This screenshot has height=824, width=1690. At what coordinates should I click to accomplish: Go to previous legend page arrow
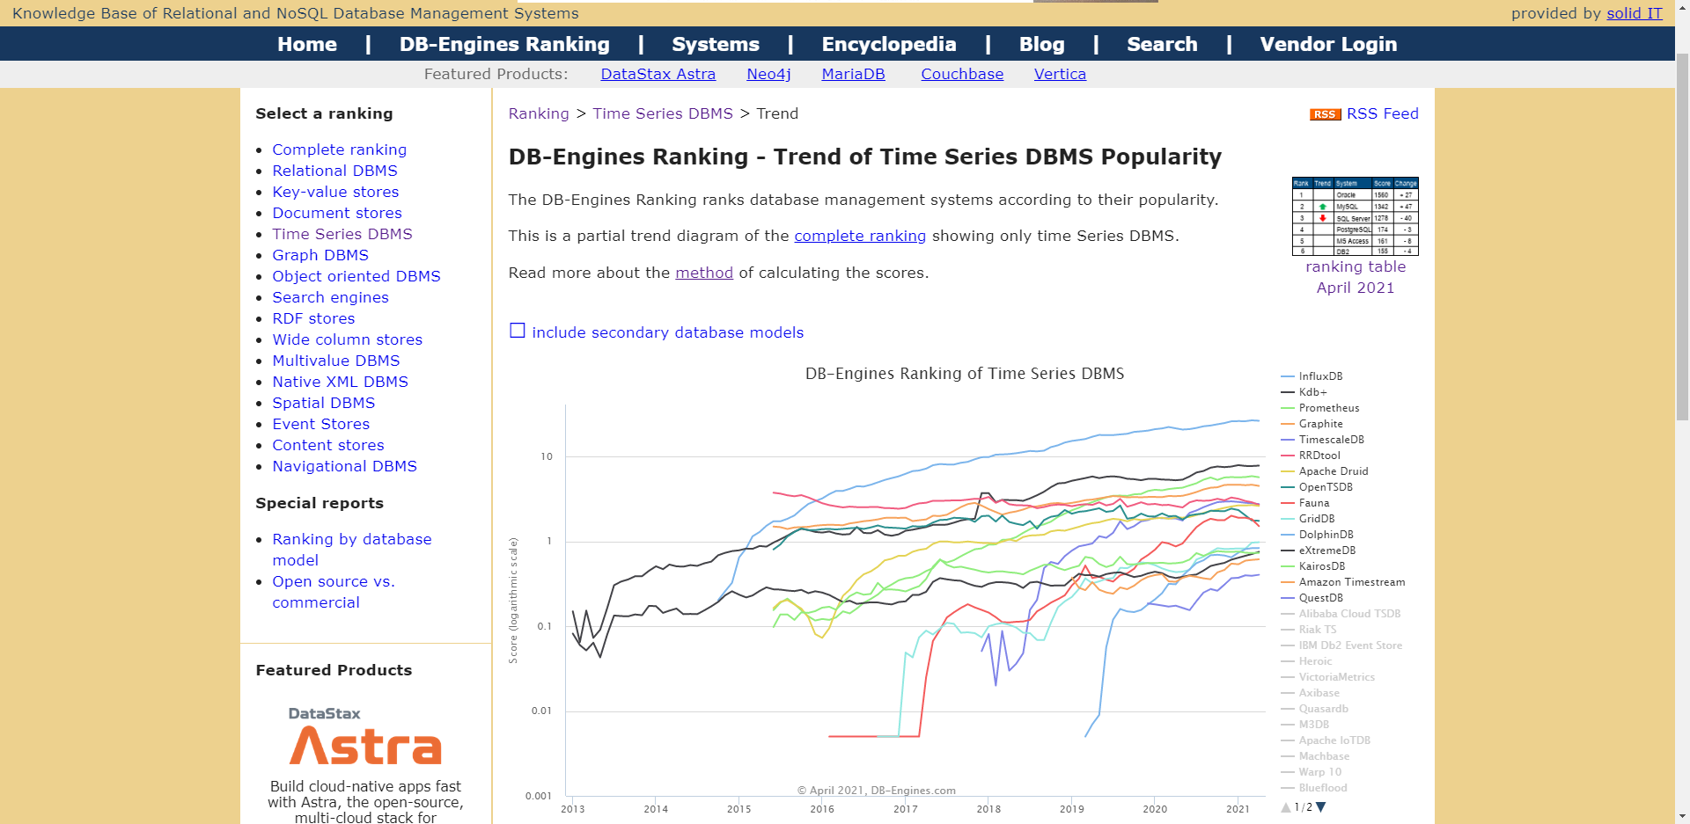pos(1286,806)
